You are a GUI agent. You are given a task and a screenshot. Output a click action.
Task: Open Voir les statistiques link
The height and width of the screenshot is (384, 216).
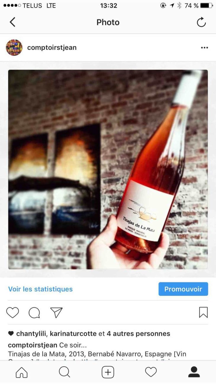click(x=40, y=289)
